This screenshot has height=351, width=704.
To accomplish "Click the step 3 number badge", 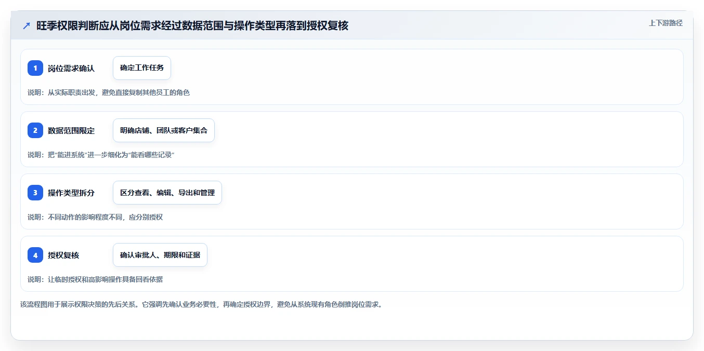I will [35, 193].
